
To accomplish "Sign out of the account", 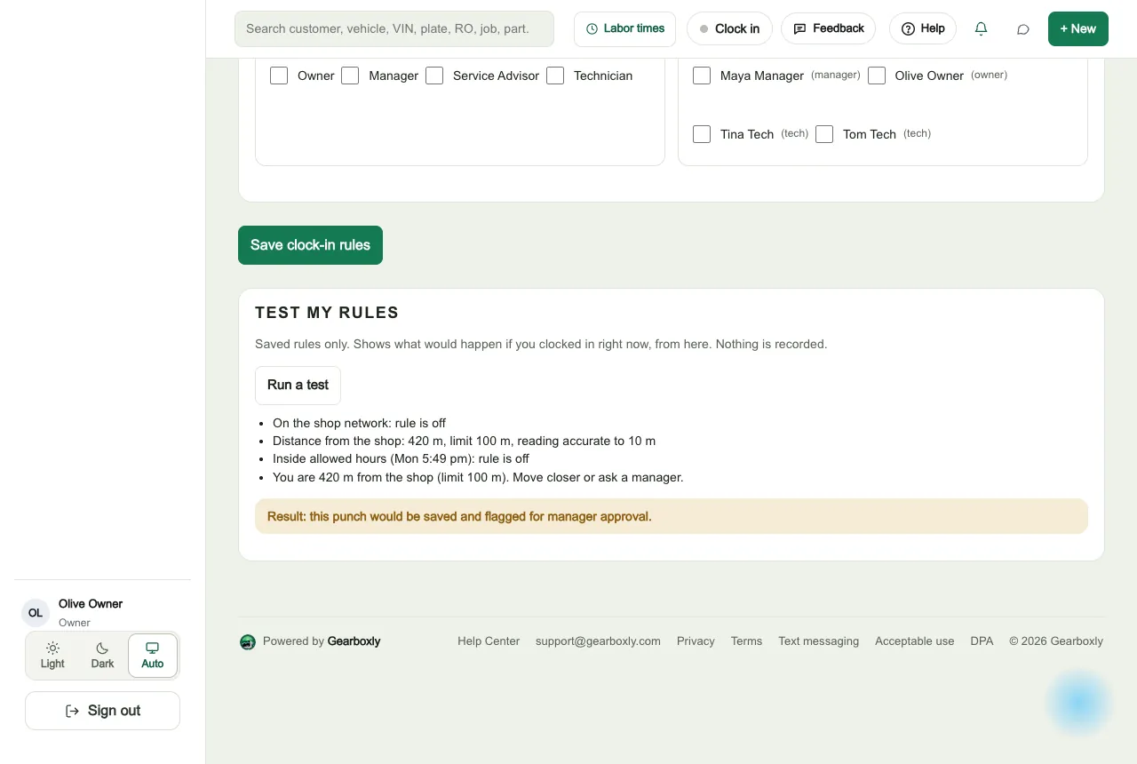I will coord(102,711).
